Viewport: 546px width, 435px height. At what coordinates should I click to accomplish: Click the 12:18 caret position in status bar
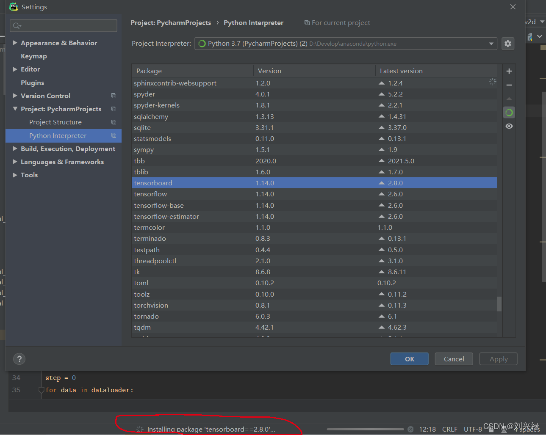coord(427,429)
